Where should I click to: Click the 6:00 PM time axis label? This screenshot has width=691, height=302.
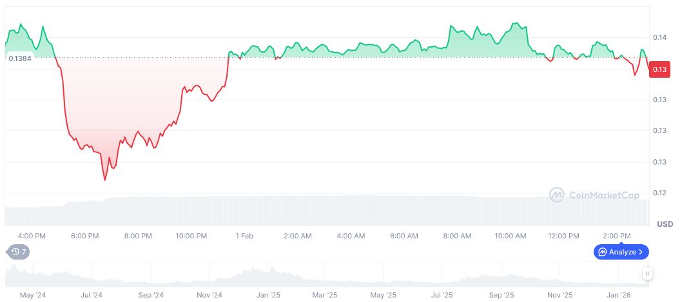coord(84,236)
